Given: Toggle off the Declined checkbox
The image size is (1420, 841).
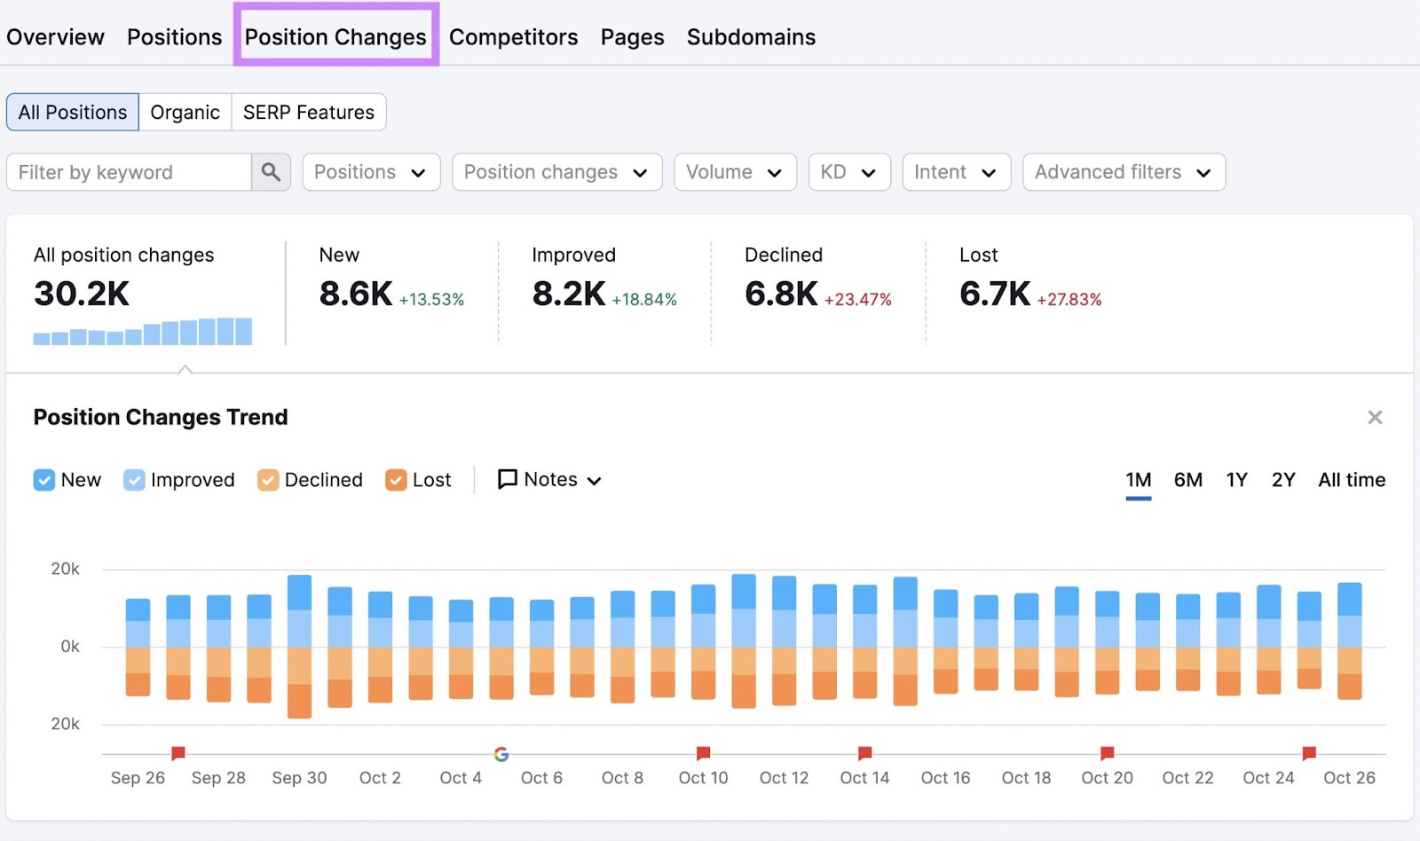Looking at the screenshot, I should point(267,479).
